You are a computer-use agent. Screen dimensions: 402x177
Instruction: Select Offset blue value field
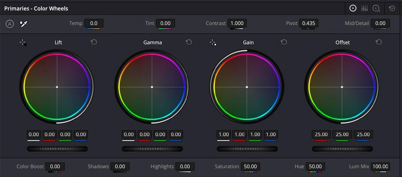click(363, 134)
